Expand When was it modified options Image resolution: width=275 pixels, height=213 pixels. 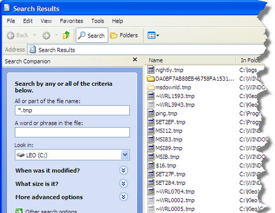click(124, 170)
